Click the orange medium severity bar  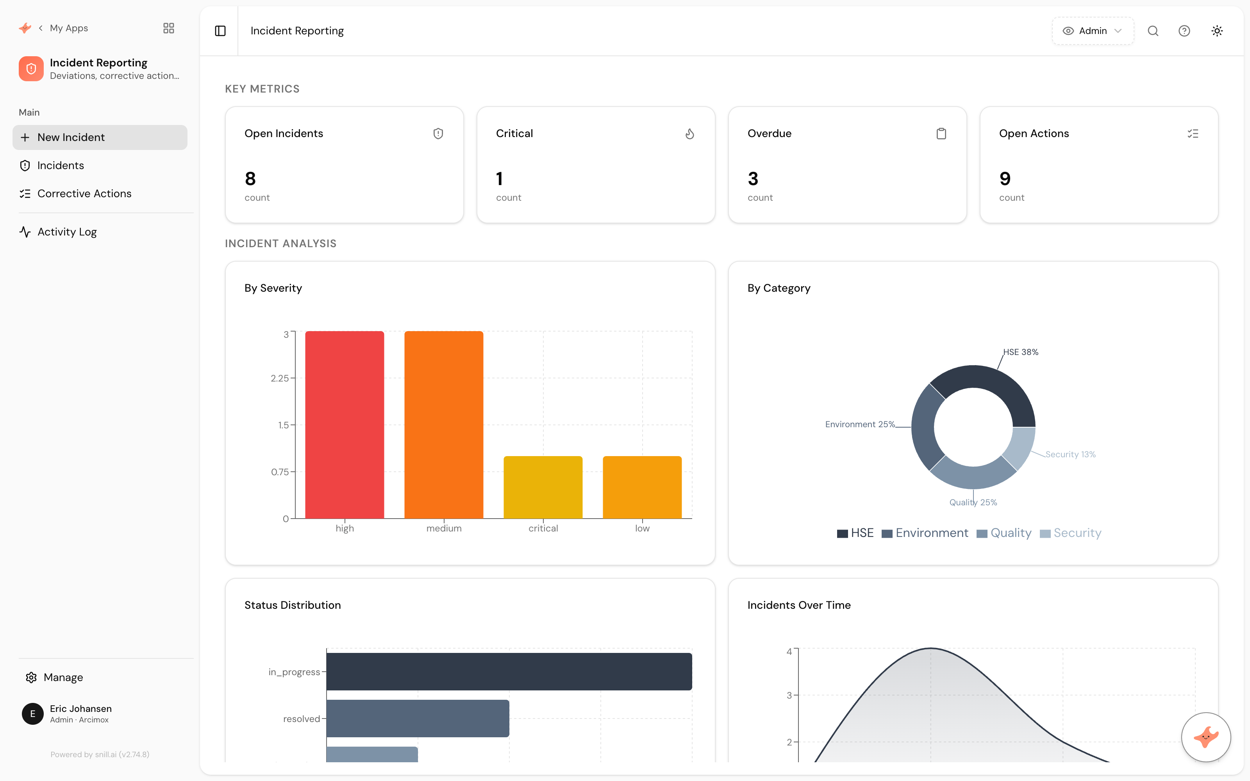coord(444,424)
